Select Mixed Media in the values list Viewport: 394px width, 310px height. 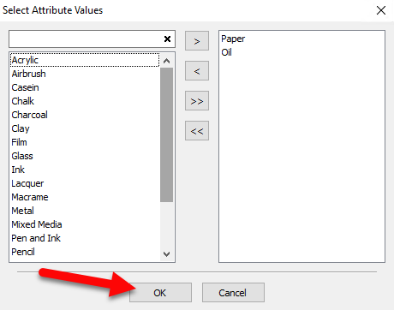tap(85, 224)
